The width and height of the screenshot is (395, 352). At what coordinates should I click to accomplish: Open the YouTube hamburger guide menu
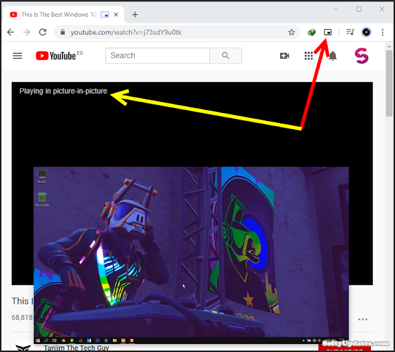pos(18,56)
